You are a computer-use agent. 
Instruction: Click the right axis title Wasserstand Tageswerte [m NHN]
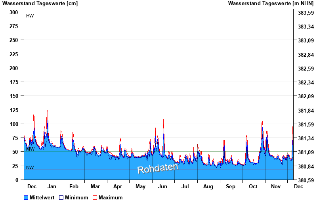(271, 4)
